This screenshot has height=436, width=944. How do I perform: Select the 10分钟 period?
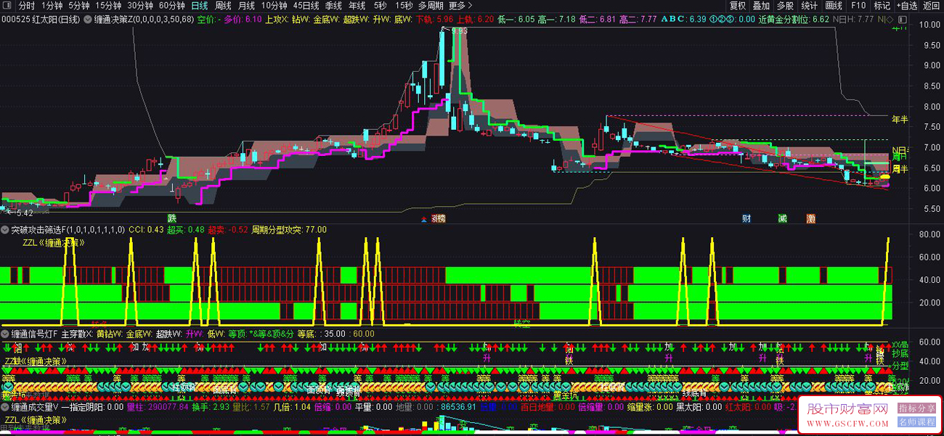[274, 6]
